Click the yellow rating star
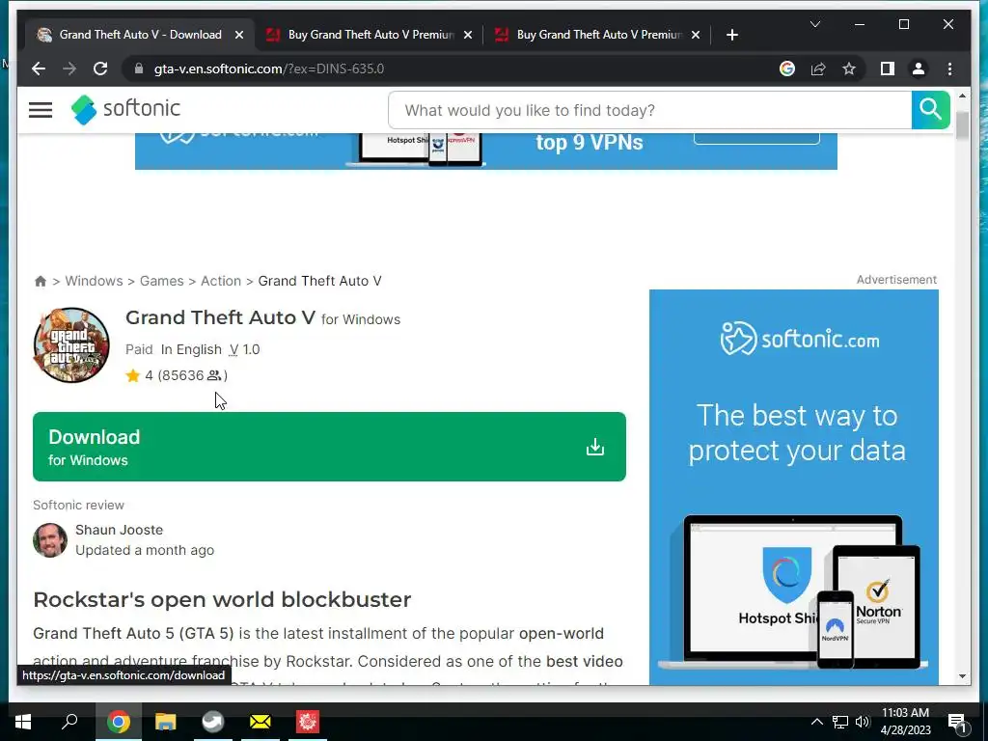988x741 pixels. [x=132, y=375]
